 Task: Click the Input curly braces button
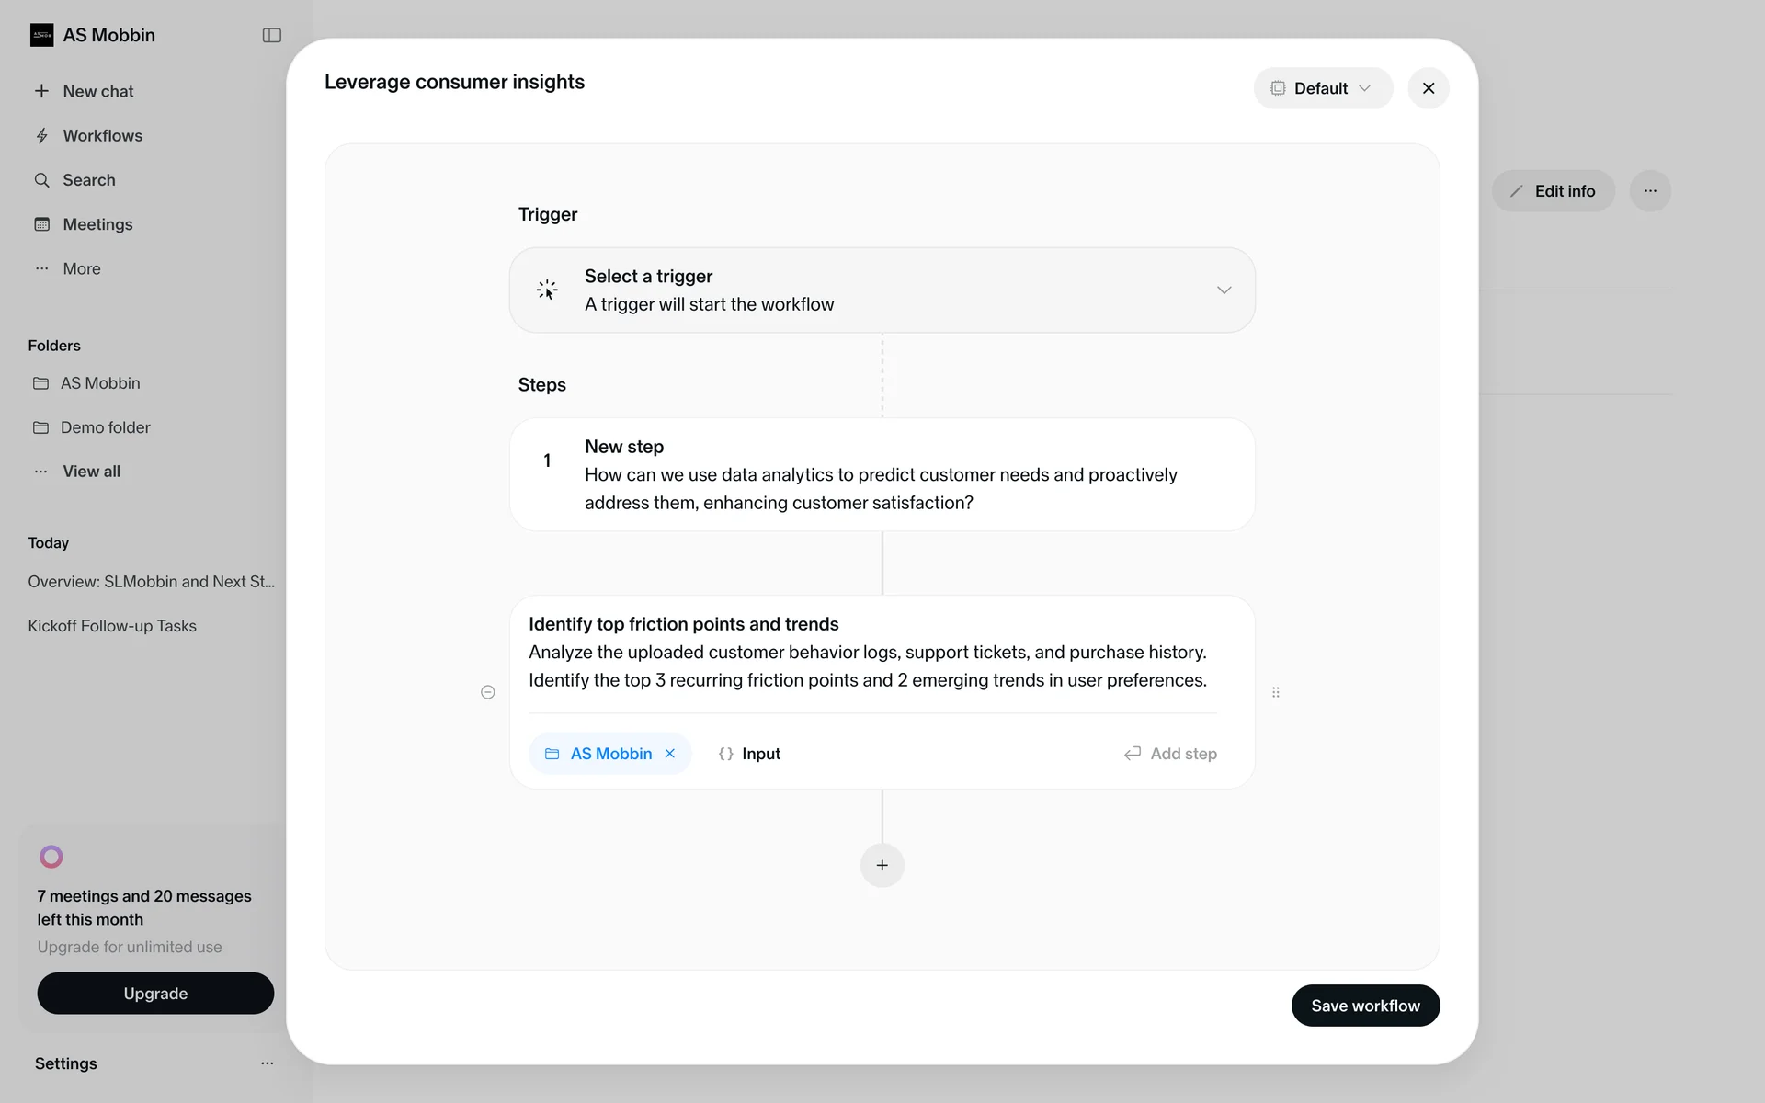pos(749,754)
